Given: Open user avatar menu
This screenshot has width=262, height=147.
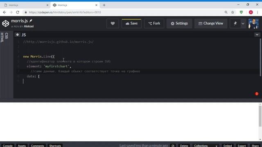Looking at the screenshot, I should point(253,24).
